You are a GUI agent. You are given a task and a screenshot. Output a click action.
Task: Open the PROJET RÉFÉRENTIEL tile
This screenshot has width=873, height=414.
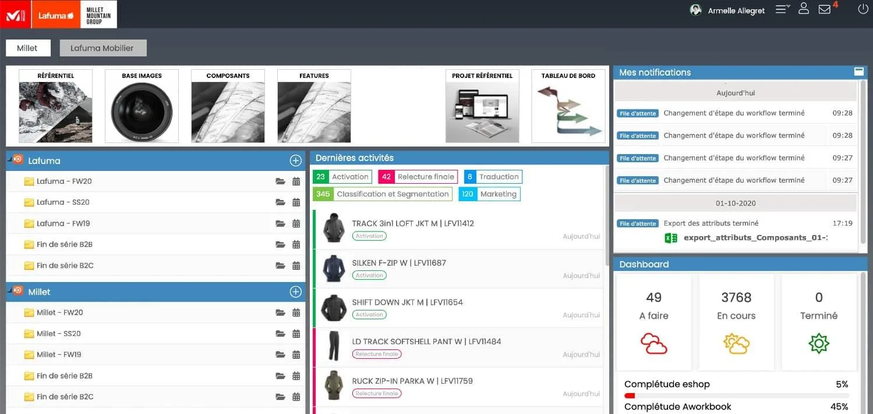pyautogui.click(x=482, y=106)
